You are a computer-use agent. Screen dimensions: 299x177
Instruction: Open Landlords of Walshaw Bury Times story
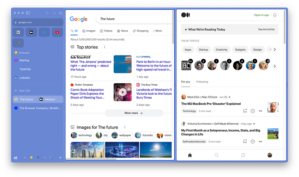[154, 94]
